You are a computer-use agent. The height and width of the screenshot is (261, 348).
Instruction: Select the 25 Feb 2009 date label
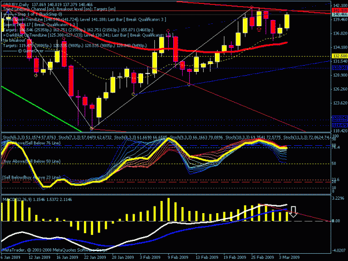click(x=263, y=257)
